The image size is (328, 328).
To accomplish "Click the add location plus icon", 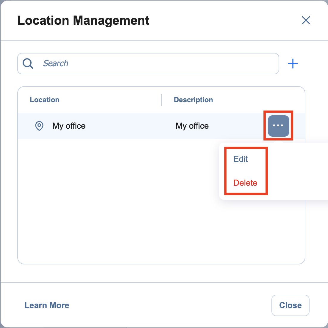I will coord(293,64).
